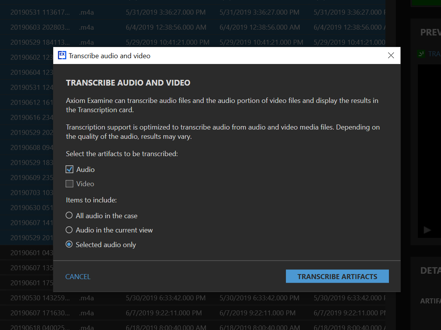The width and height of the screenshot is (441, 330).
Task: Click the Details panel heading
Action: coord(430,270)
